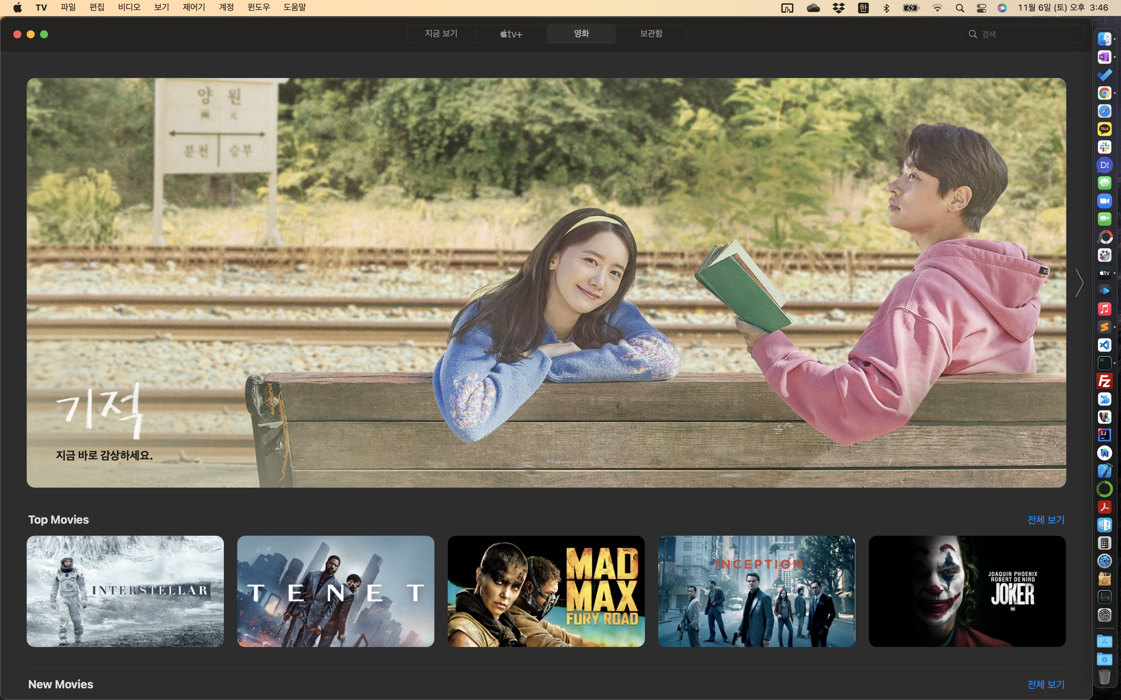Open the Tenet movie thumbnail
This screenshot has height=700, width=1121.
coord(335,591)
